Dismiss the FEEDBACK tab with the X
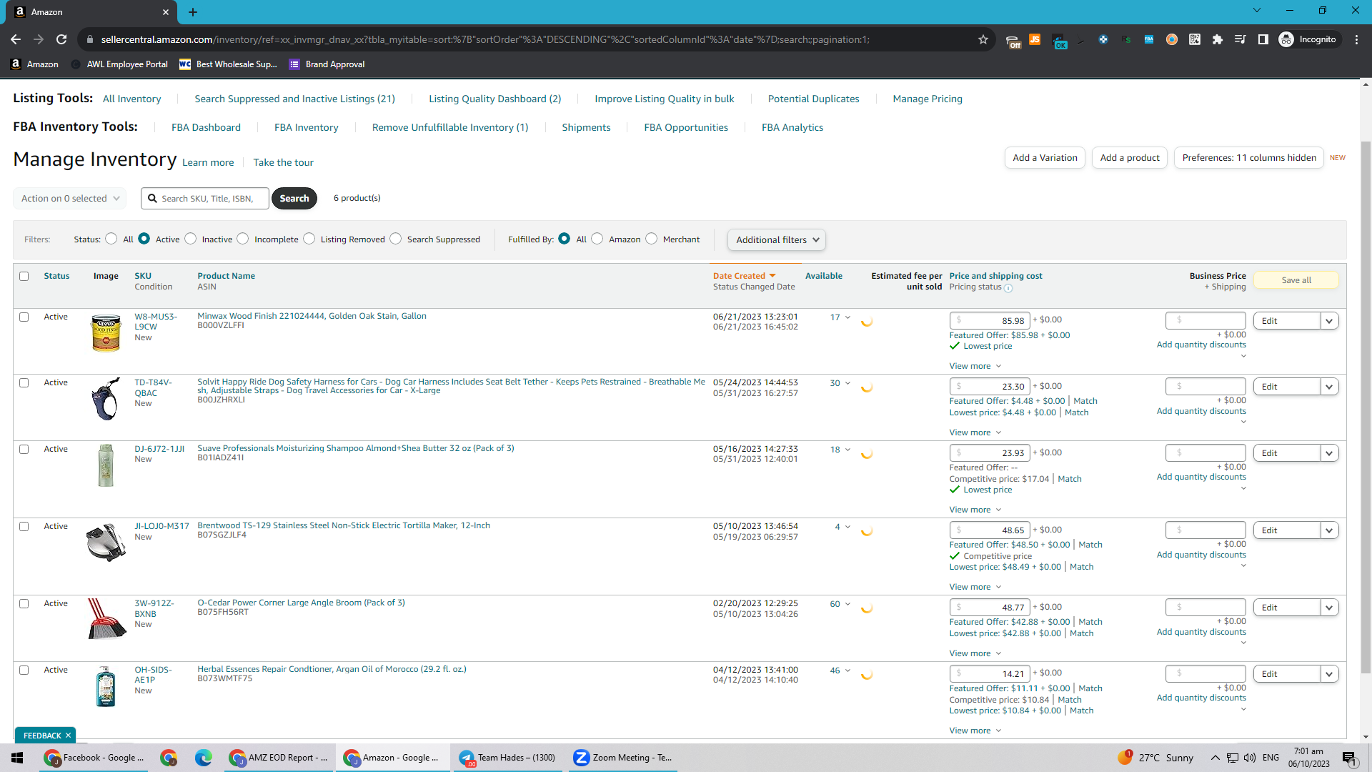 point(68,736)
